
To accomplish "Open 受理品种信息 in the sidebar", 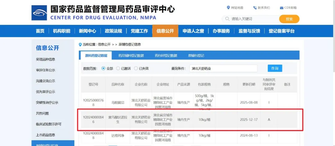I will pos(46,59).
